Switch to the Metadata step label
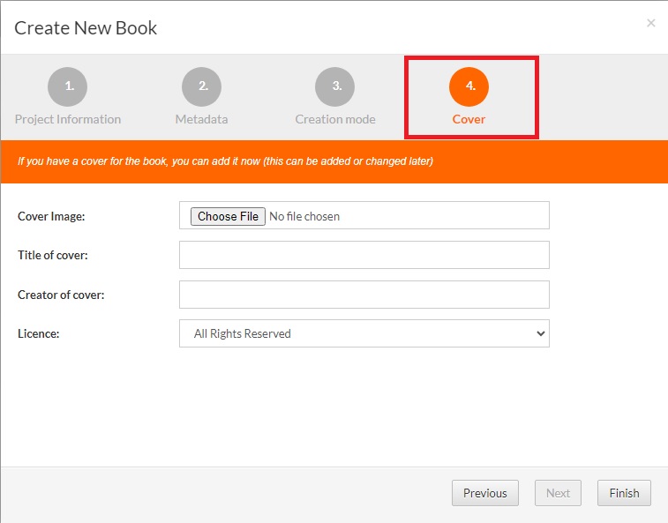The width and height of the screenshot is (668, 523). point(201,119)
